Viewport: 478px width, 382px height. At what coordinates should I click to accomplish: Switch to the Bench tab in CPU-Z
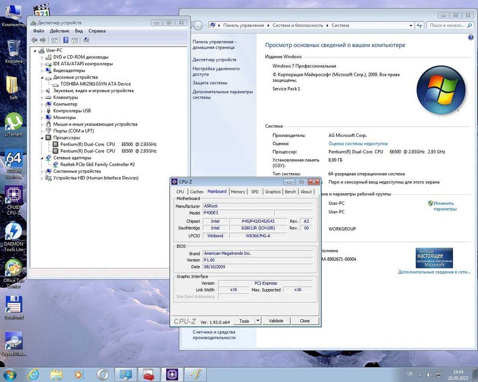coord(290,192)
